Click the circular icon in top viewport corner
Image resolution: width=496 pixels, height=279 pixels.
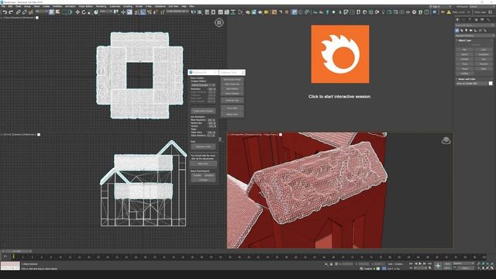219,22
